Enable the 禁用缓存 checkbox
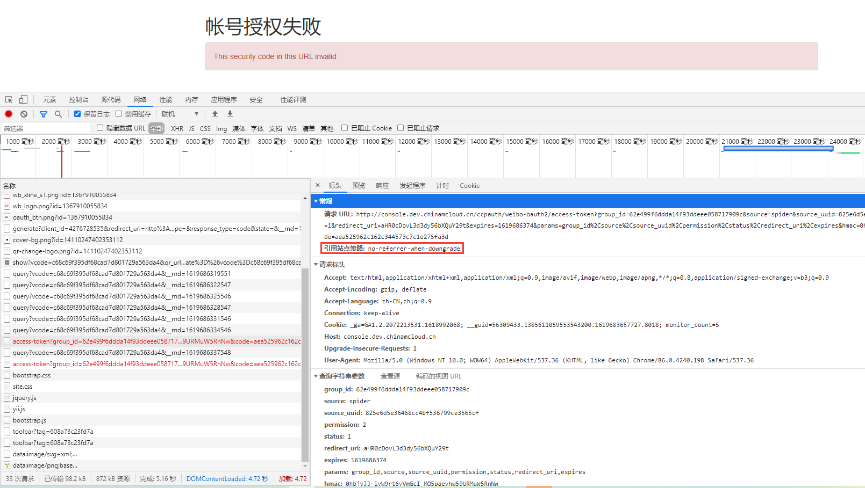 (119, 114)
